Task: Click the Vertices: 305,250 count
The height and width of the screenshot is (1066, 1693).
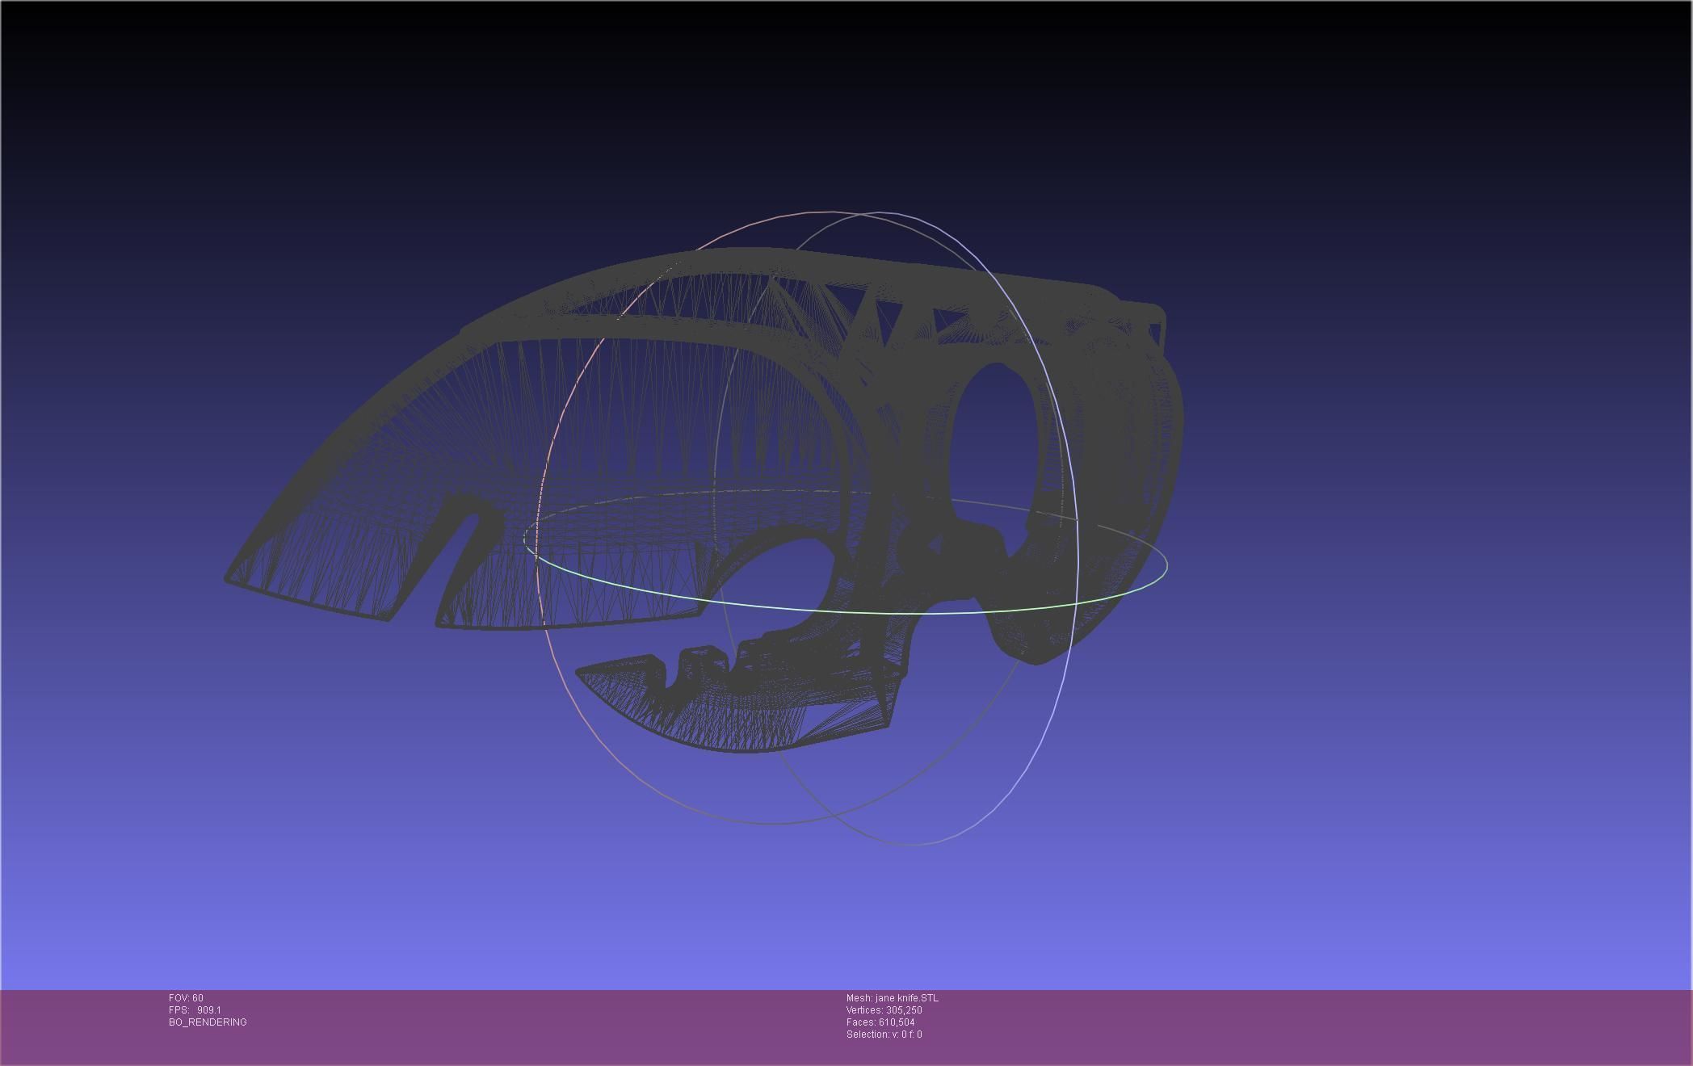Action: pyautogui.click(x=884, y=1010)
